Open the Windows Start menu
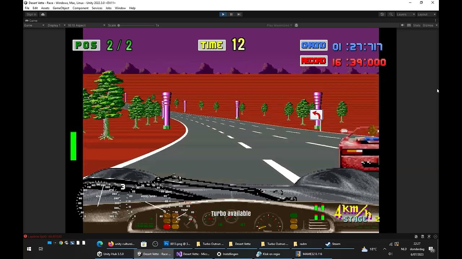The width and height of the screenshot is (462, 259). [29, 249]
